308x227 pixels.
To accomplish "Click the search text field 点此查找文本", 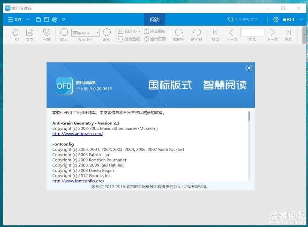I will point(246,20).
